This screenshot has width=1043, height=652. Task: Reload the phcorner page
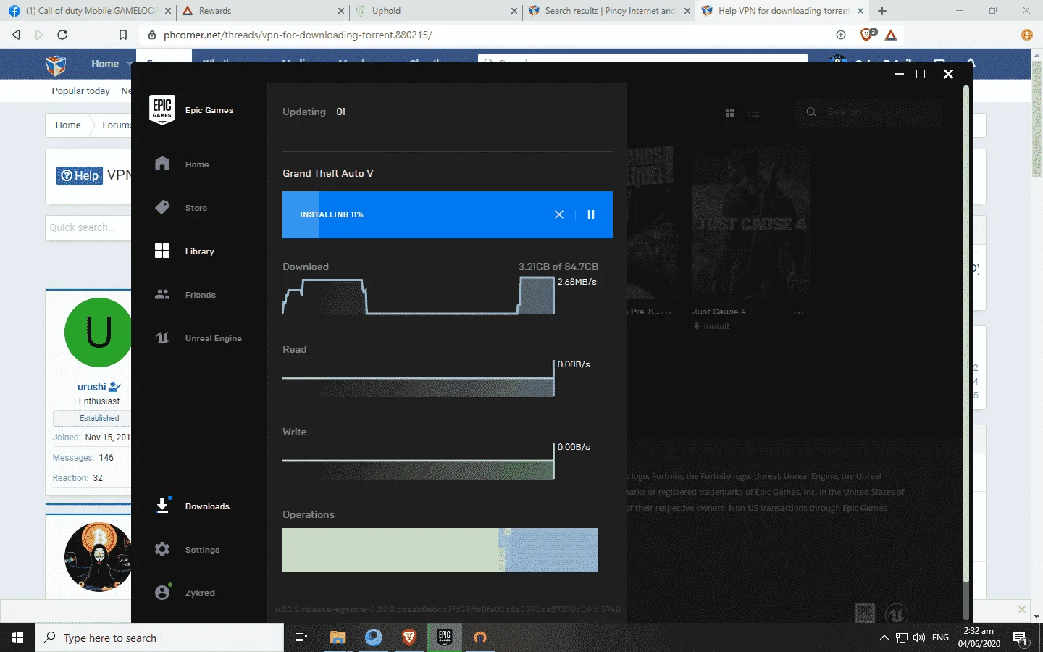point(62,35)
